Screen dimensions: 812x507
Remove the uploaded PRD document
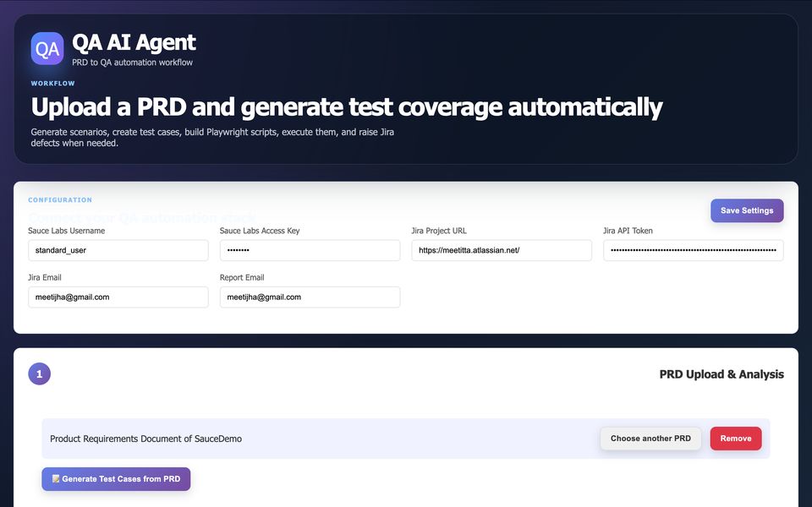[x=735, y=439]
